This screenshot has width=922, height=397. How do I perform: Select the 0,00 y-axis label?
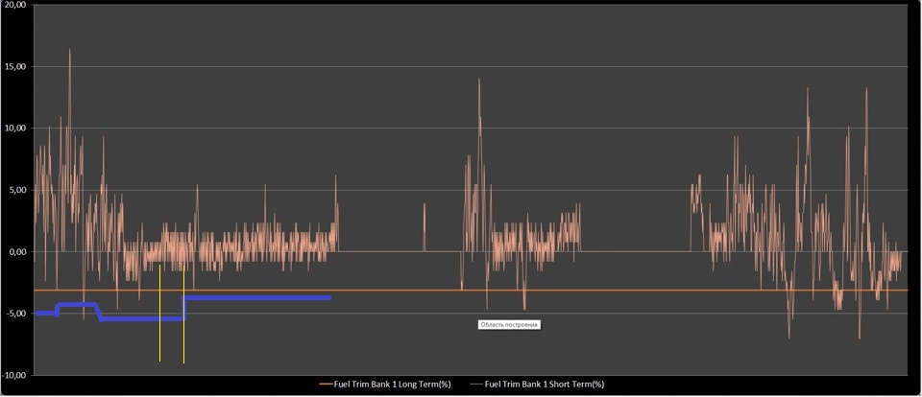pos(15,252)
